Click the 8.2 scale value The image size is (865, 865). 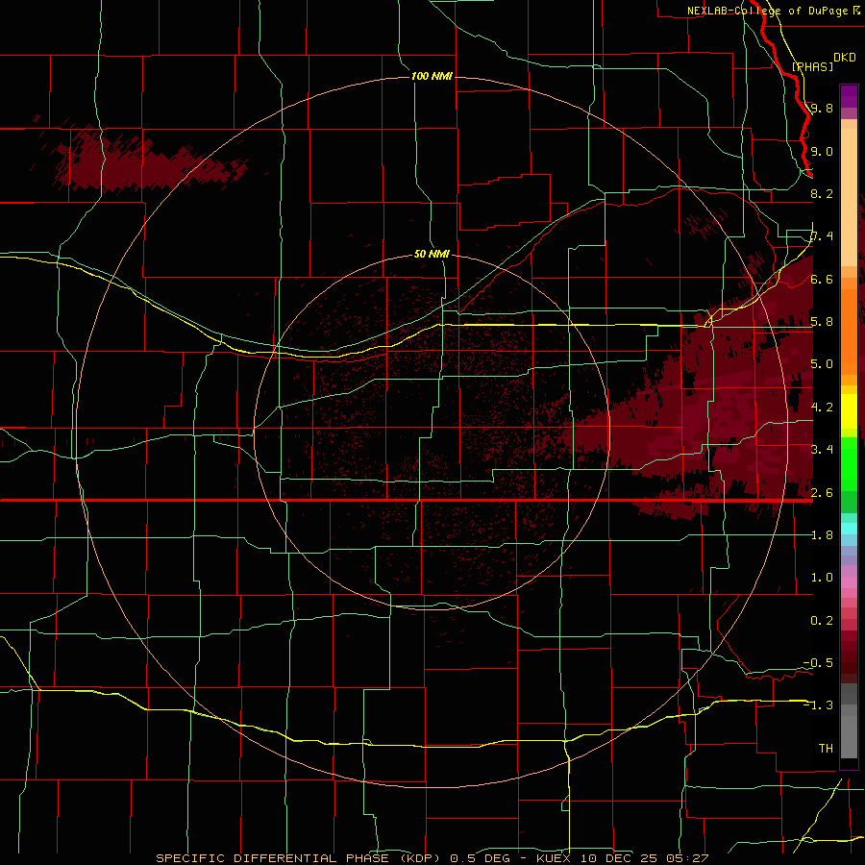(x=822, y=193)
